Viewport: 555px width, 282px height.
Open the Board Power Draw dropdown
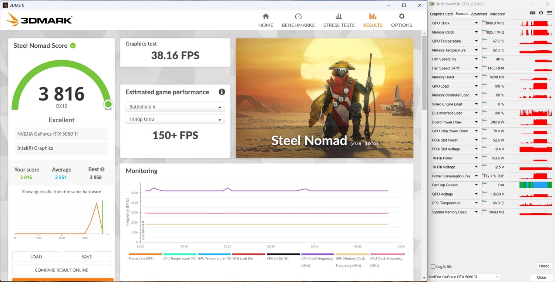(x=476, y=122)
